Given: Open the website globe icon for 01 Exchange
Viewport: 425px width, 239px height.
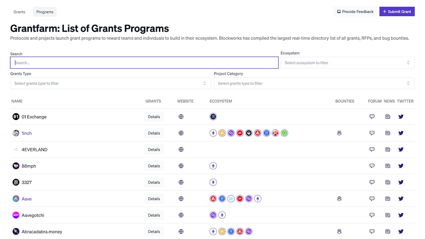Looking at the screenshot, I should 181,117.
